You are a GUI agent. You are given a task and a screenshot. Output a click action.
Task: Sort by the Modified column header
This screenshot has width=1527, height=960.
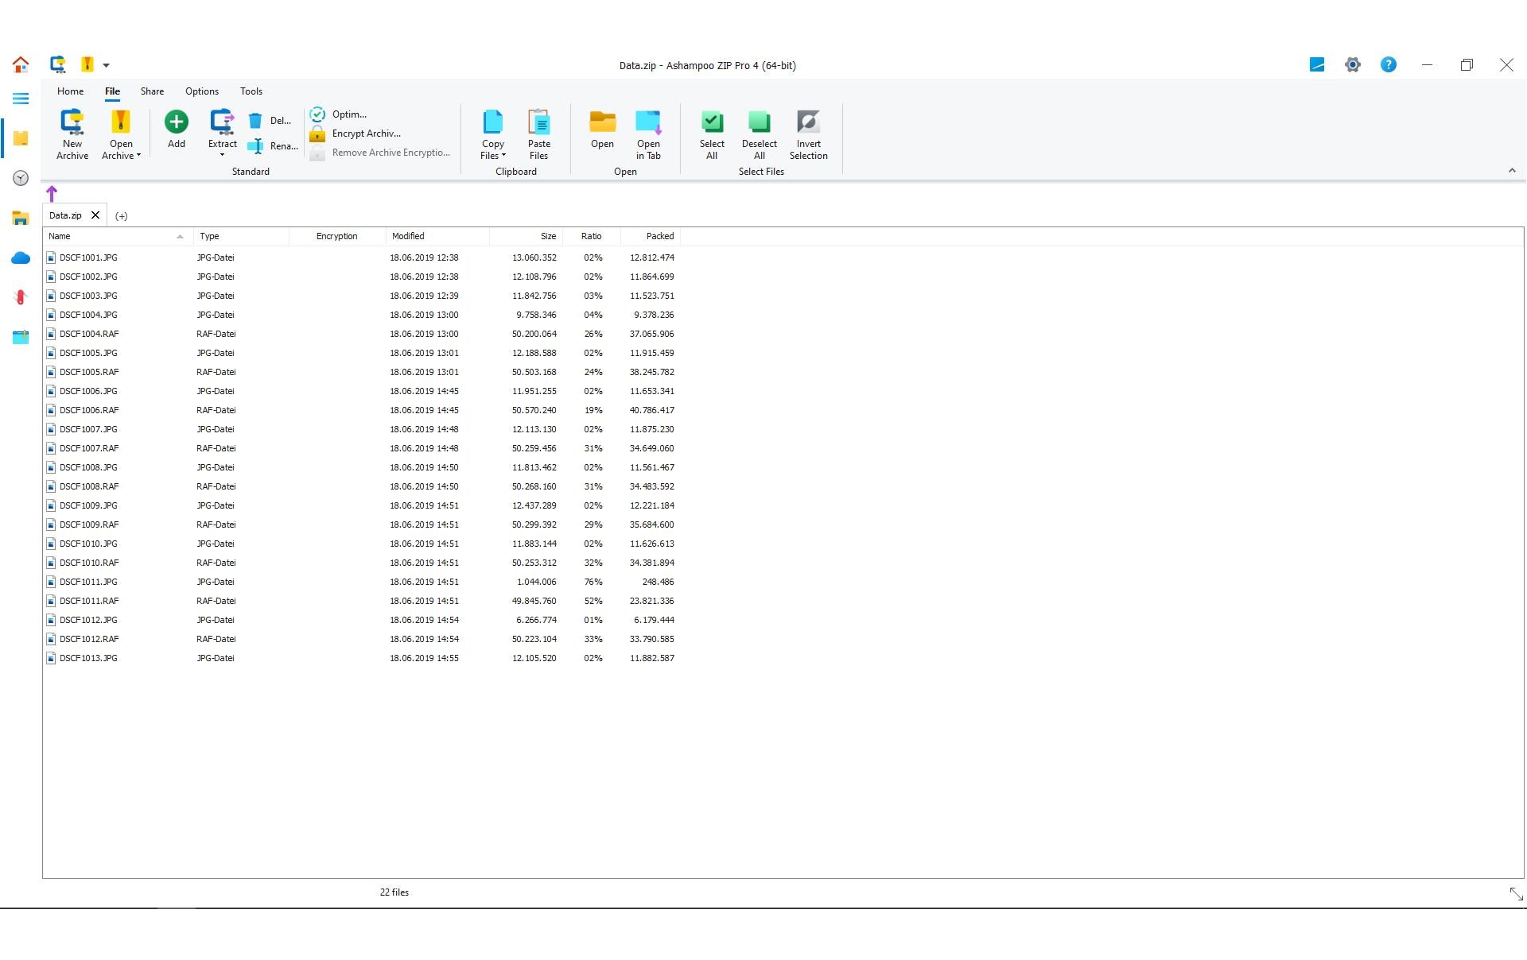437,236
